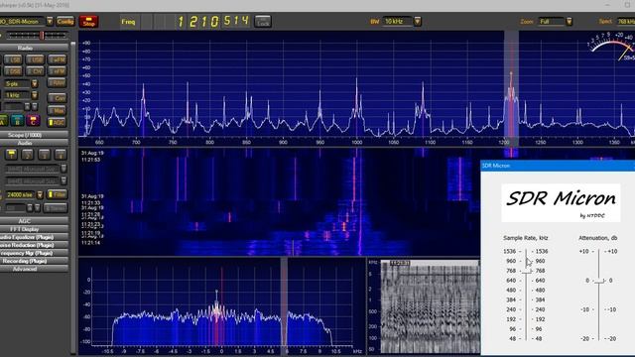Click the Freq label button
The image size is (635, 357).
(x=128, y=22)
